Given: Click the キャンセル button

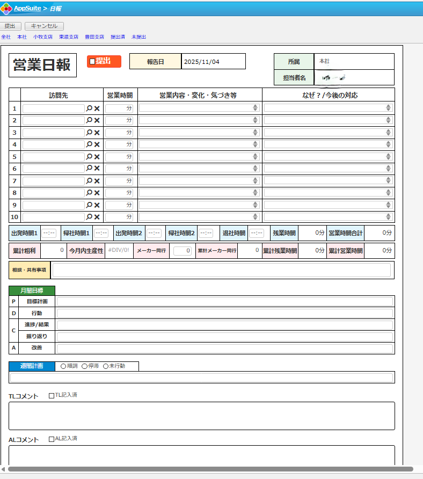Looking at the screenshot, I should pyautogui.click(x=44, y=26).
